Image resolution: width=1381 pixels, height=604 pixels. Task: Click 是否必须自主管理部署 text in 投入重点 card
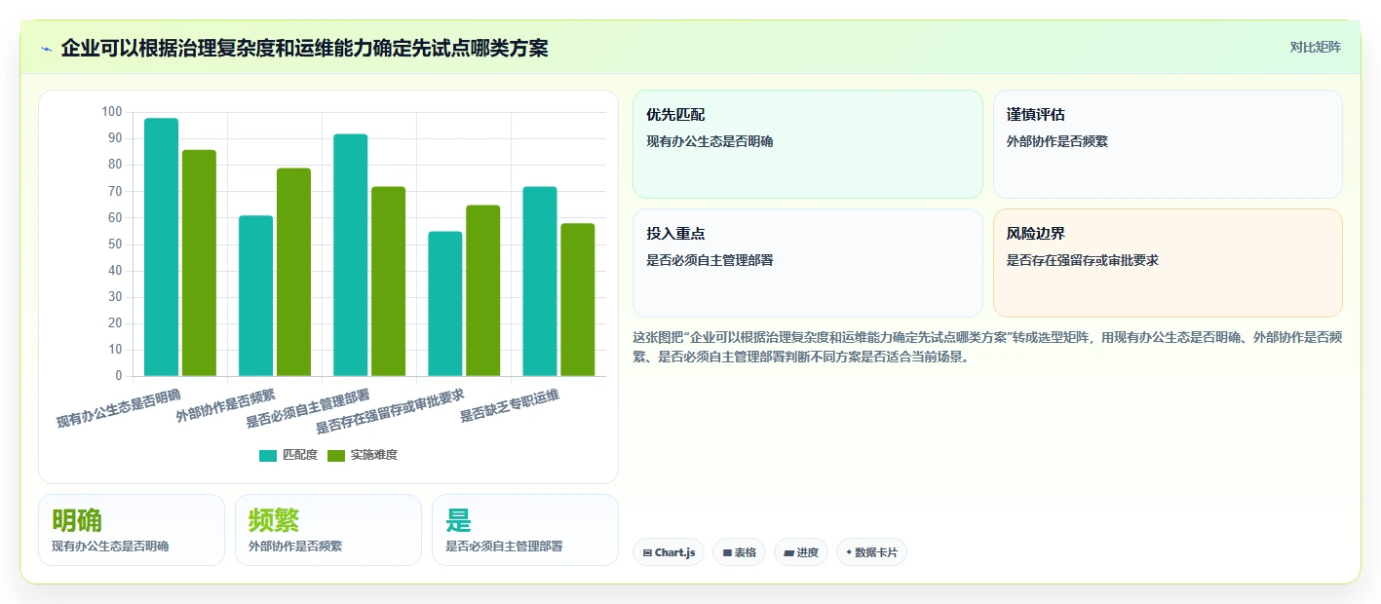coord(710,260)
